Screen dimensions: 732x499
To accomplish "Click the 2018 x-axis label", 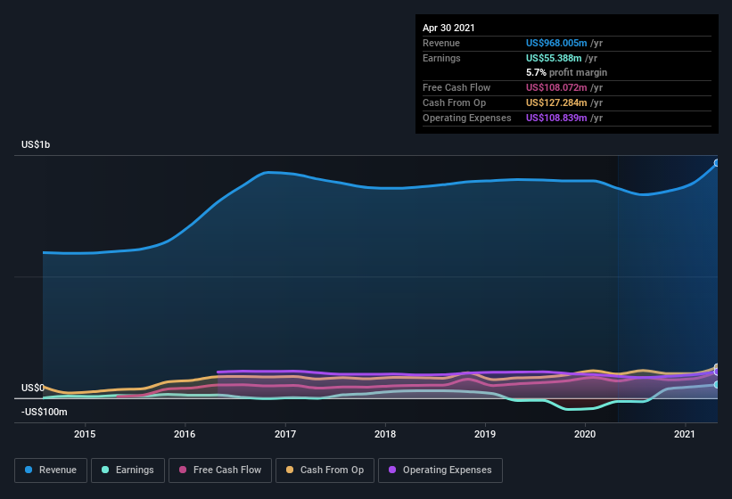I will tap(384, 434).
